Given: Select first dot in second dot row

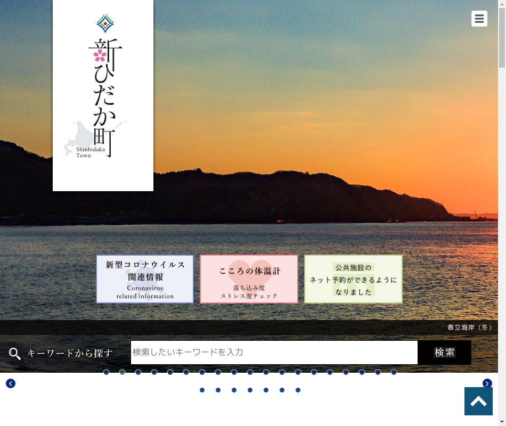Looking at the screenshot, I should [x=202, y=390].
